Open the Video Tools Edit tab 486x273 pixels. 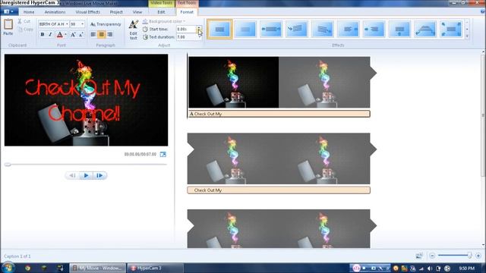[x=161, y=12]
